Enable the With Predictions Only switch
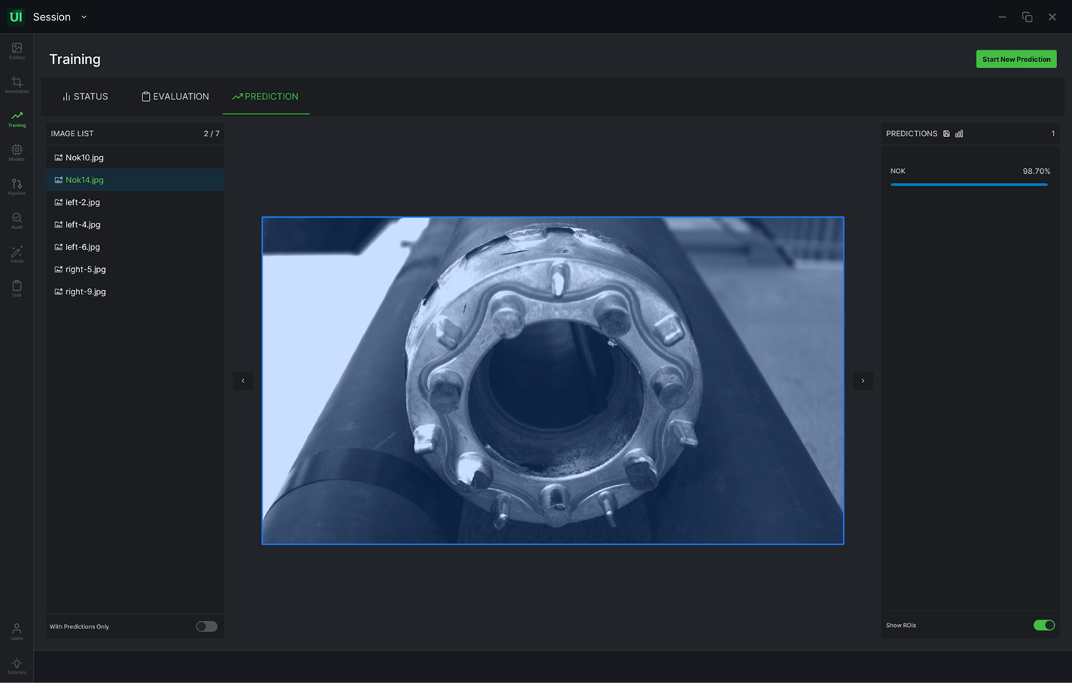This screenshot has height=683, width=1072. (x=206, y=626)
